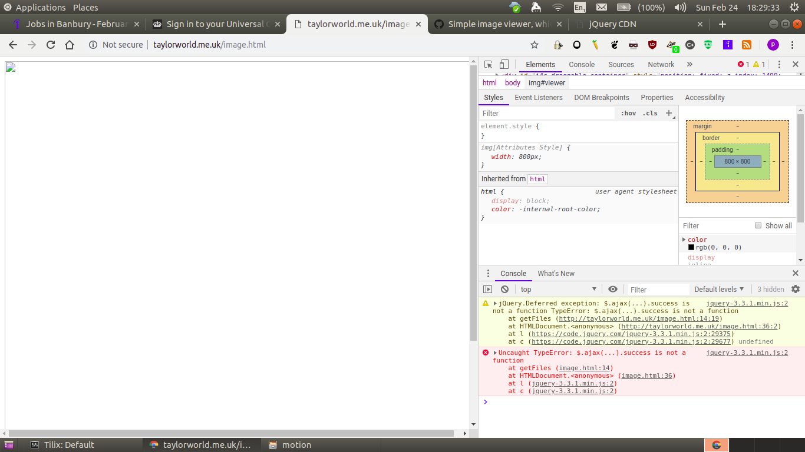The height and width of the screenshot is (452, 805).
Task: Open the DevTools three-dot customize menu
Action: point(779,65)
